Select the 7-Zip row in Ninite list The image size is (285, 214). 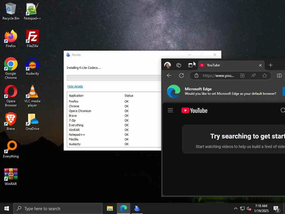click(114, 120)
